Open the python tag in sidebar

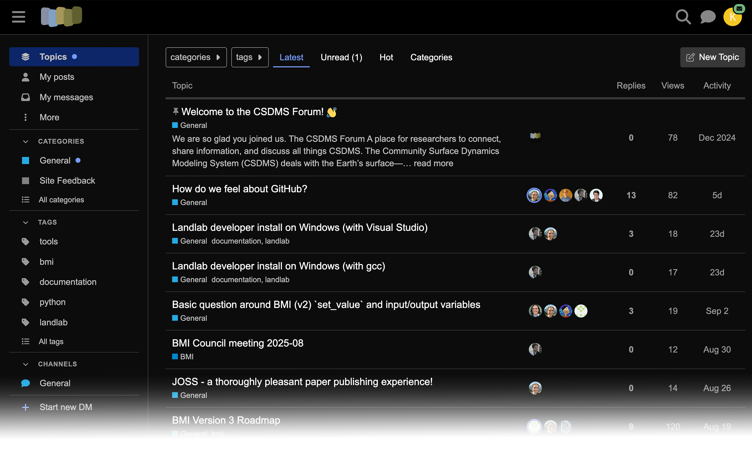pyautogui.click(x=52, y=302)
